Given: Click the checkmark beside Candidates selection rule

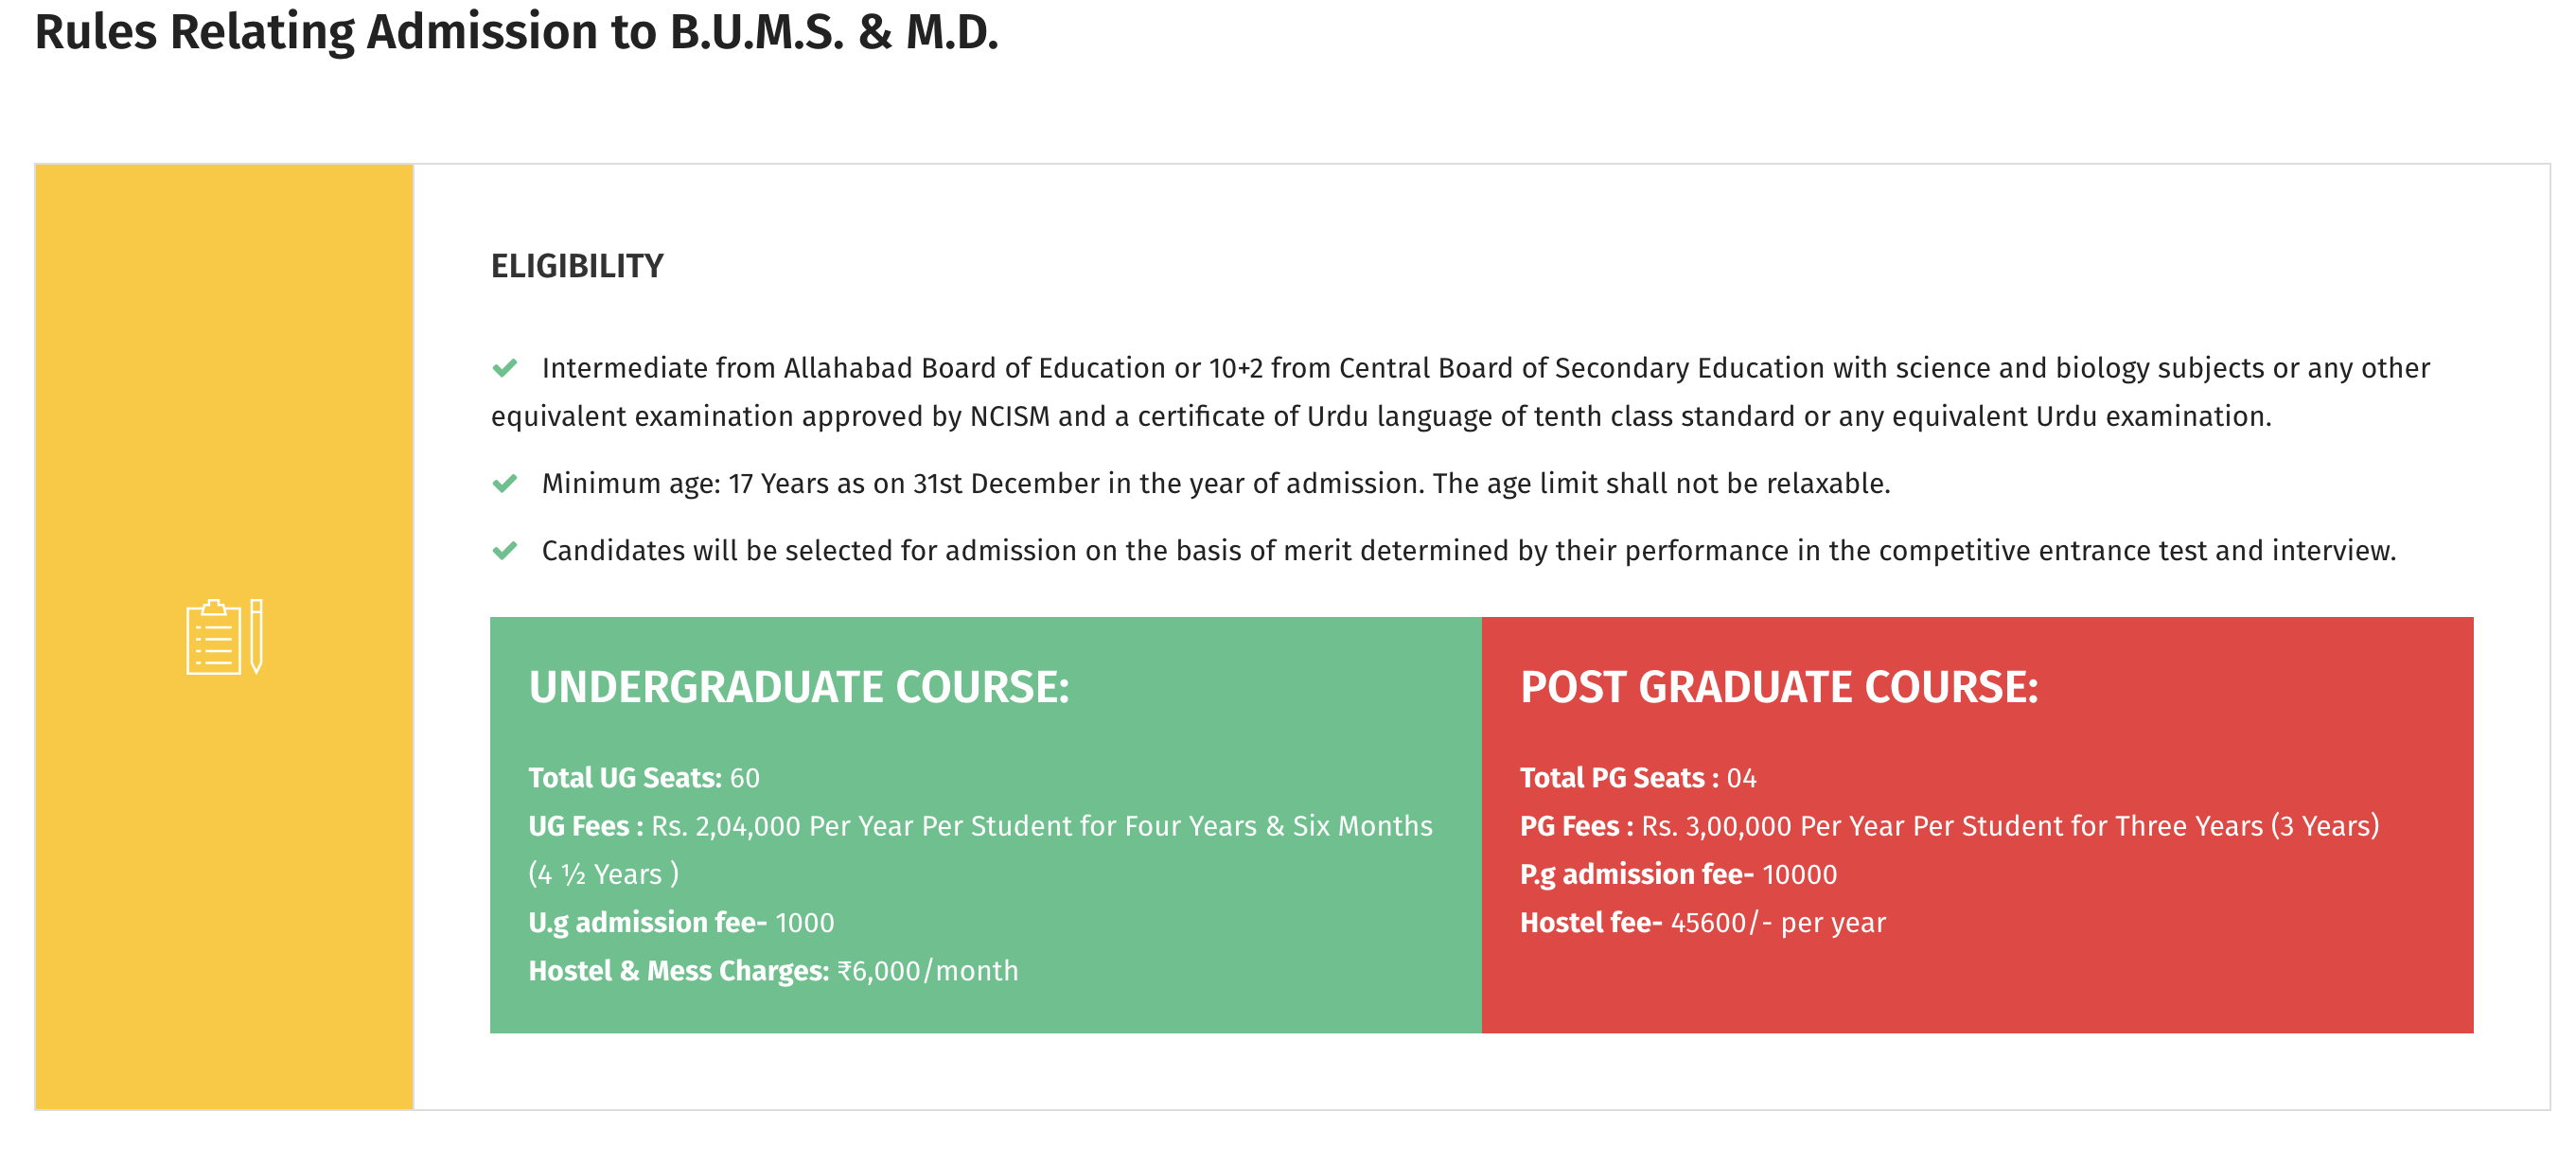Looking at the screenshot, I should tap(505, 551).
